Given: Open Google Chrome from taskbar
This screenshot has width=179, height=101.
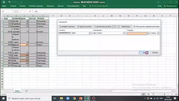Looking at the screenshot, I should (74, 98).
